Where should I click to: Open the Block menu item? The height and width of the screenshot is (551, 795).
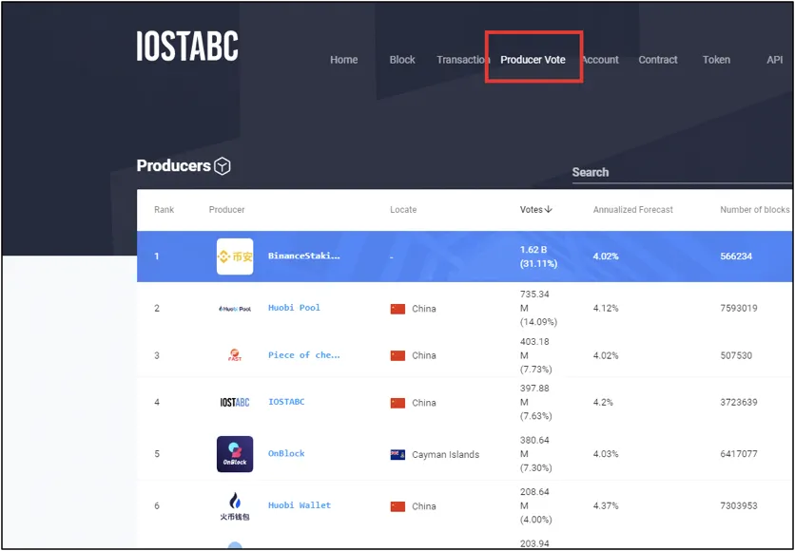pos(402,60)
